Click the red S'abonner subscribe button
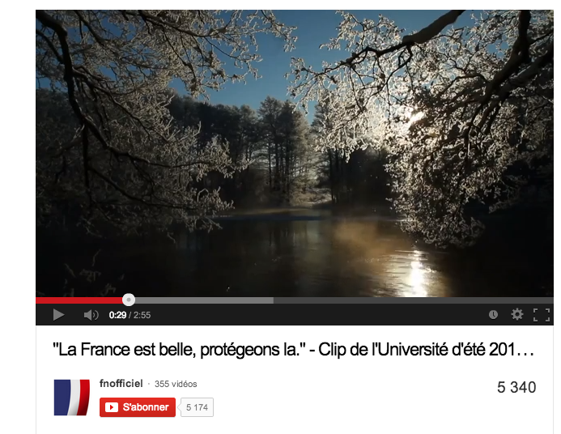561x434 pixels. (x=138, y=407)
